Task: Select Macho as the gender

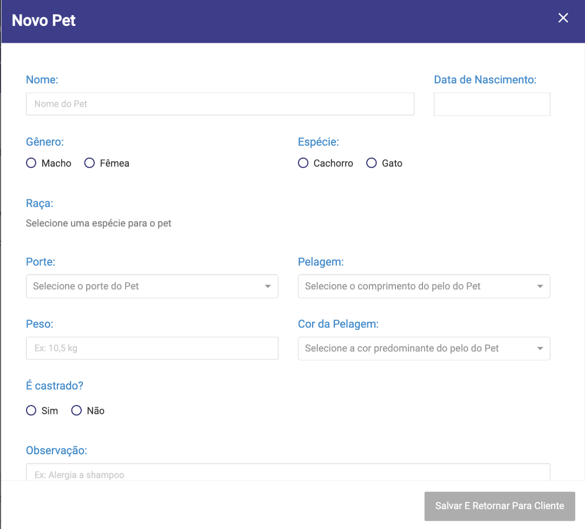Action: tap(31, 163)
